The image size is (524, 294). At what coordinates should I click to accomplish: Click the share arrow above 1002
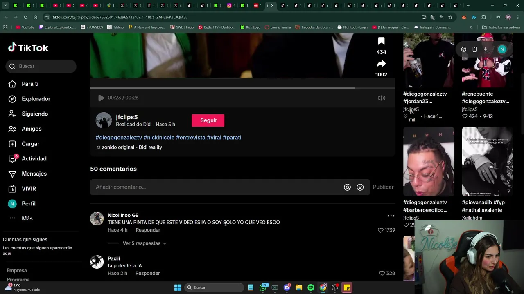[x=381, y=64]
